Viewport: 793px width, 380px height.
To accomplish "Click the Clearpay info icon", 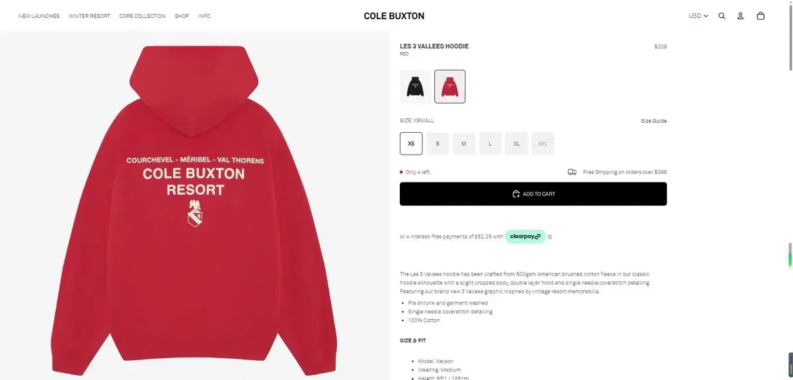I will tap(550, 237).
